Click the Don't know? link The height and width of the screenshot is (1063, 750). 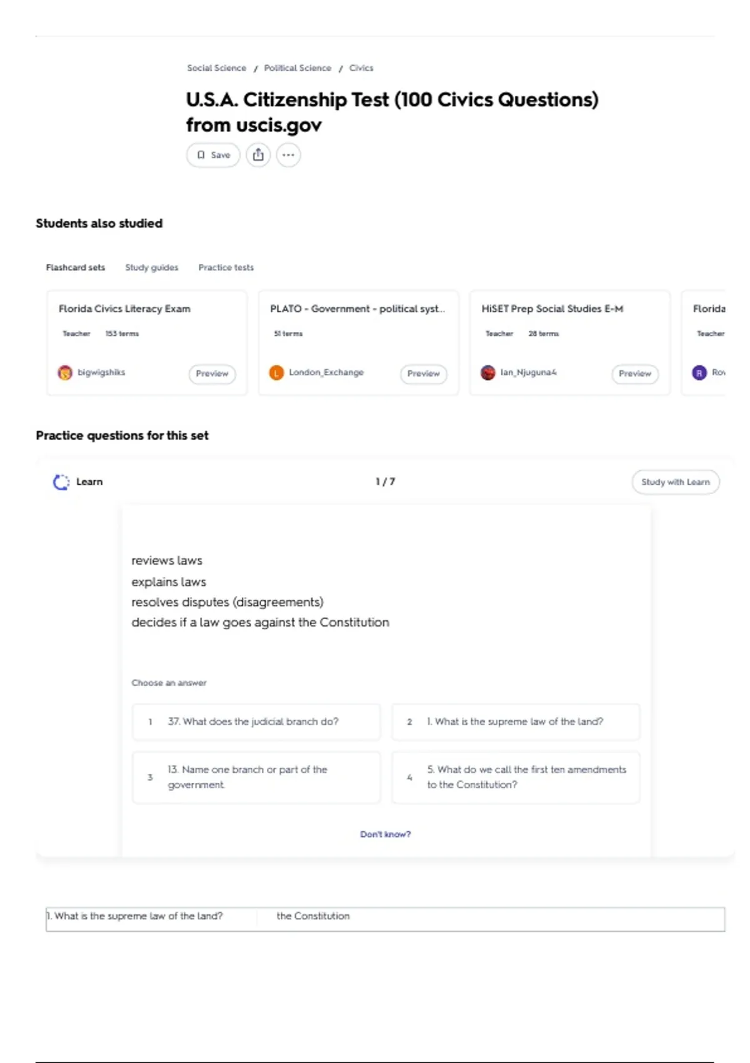pyautogui.click(x=385, y=834)
